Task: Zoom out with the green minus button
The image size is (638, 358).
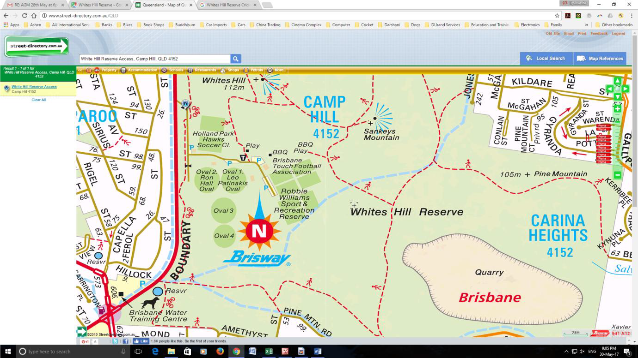Action: [617, 175]
